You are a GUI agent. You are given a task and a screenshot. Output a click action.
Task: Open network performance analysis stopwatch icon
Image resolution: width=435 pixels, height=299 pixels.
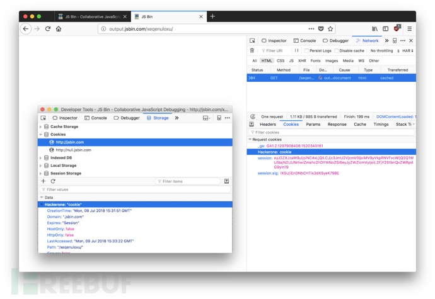click(253, 116)
